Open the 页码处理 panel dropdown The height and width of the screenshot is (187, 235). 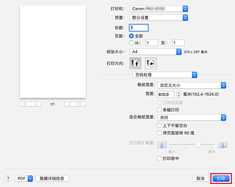165,75
